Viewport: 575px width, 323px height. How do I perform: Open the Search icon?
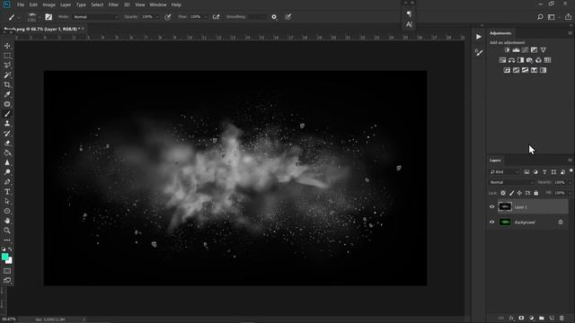coord(540,17)
